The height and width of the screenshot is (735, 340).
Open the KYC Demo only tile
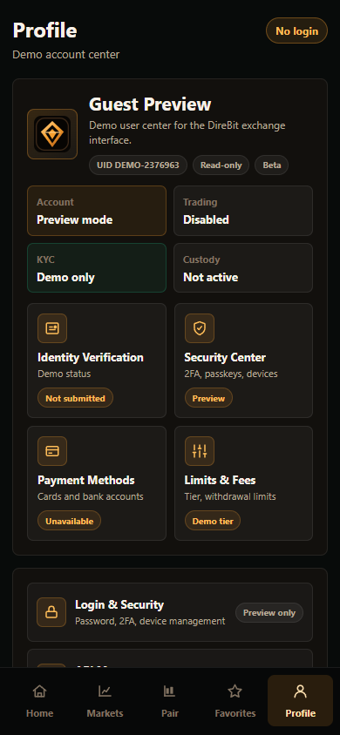point(97,268)
